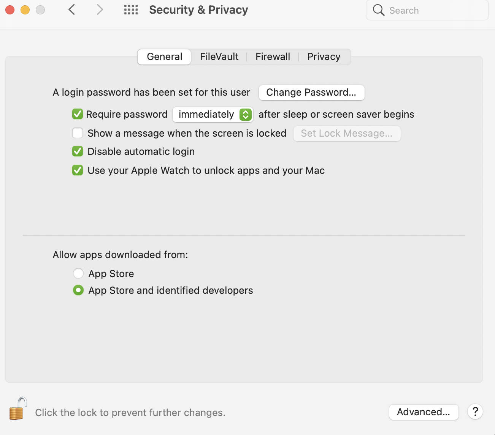
Task: Switch to the General tab
Action: click(x=164, y=57)
